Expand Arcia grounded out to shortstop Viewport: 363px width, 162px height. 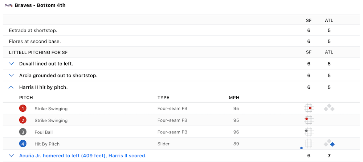coord(12,76)
